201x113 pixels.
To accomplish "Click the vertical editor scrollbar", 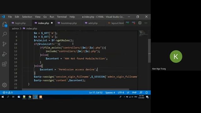I will pos(149,51).
